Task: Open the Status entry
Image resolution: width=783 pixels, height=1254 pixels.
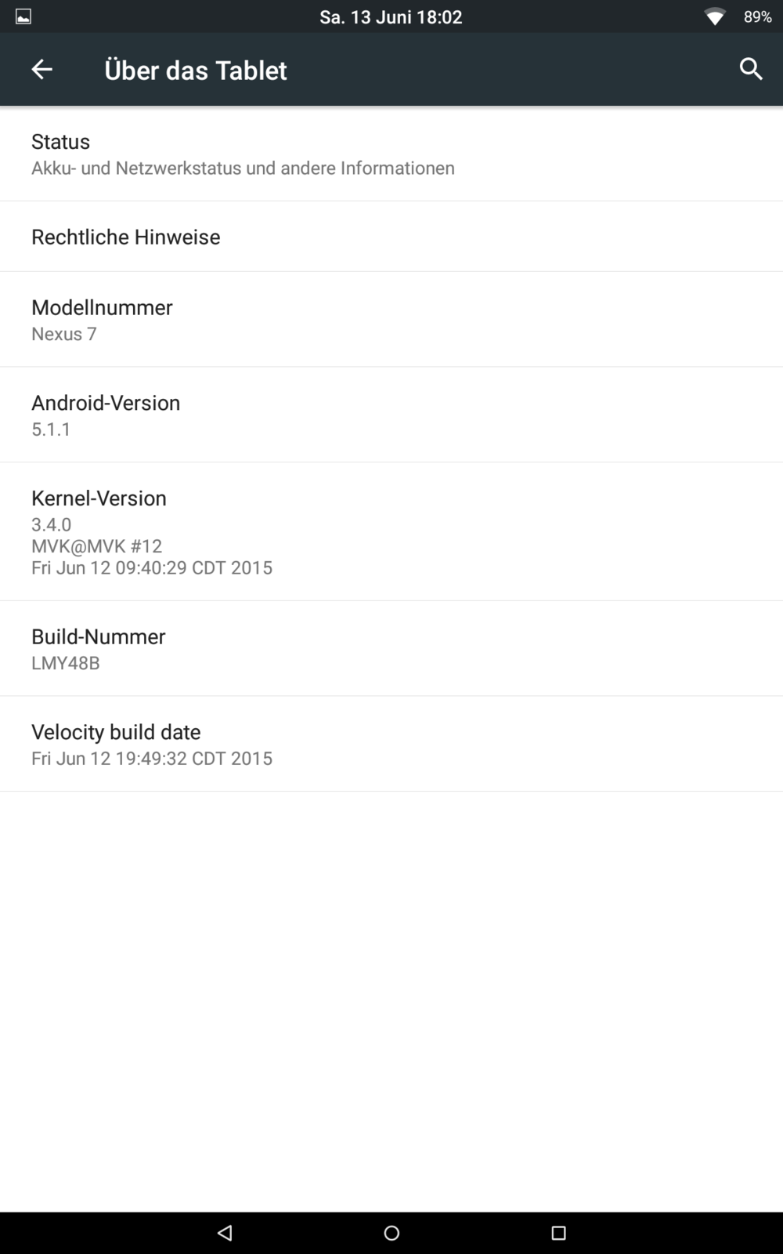Action: pos(391,154)
